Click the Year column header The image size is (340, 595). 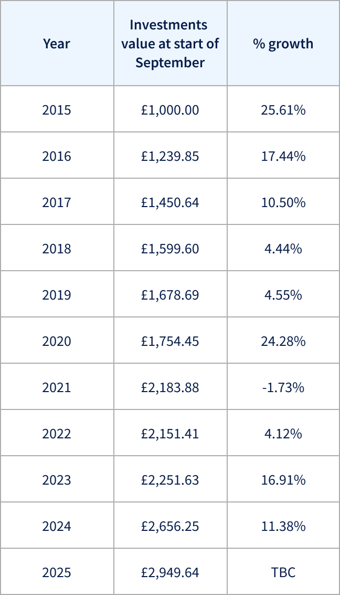pyautogui.click(x=57, y=44)
